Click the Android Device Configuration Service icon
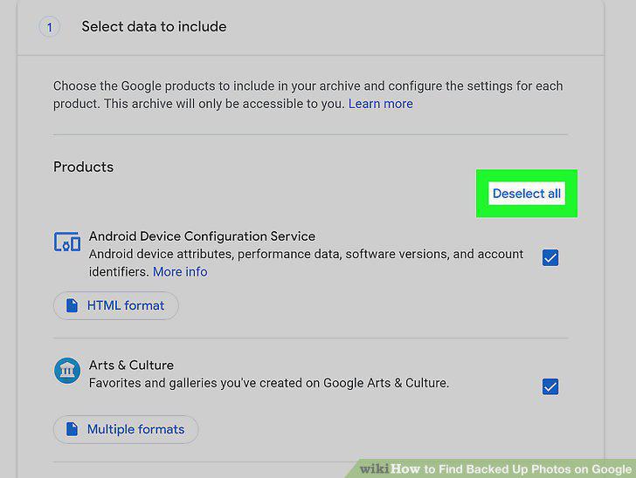Screen dimensions: 636x478 coord(67,242)
